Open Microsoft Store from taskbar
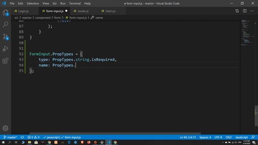 click(36, 142)
